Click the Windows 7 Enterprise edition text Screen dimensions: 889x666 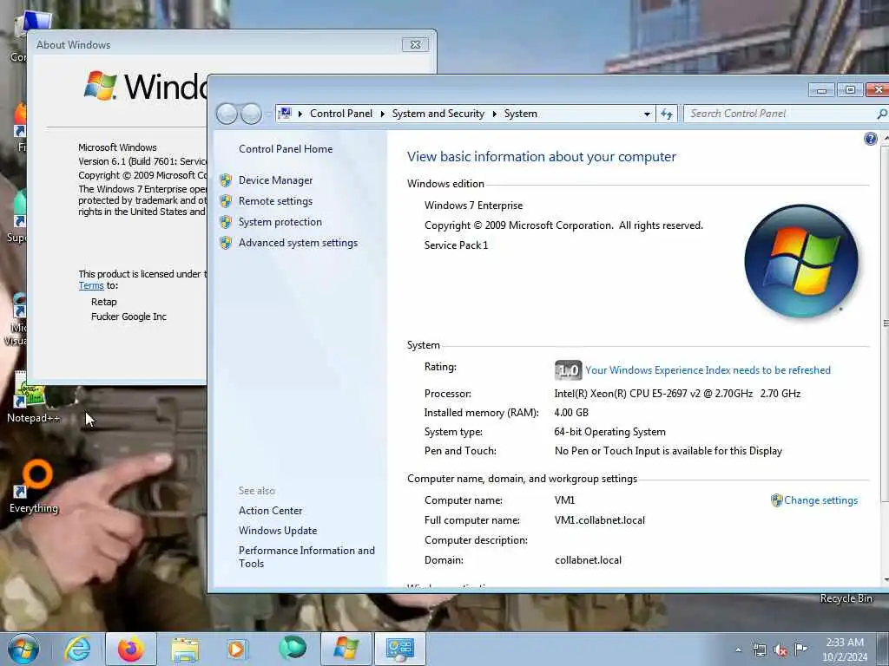[x=473, y=206]
